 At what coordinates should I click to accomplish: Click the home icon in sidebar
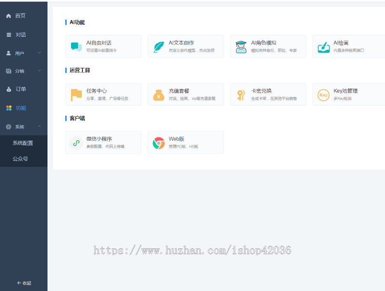(9, 16)
